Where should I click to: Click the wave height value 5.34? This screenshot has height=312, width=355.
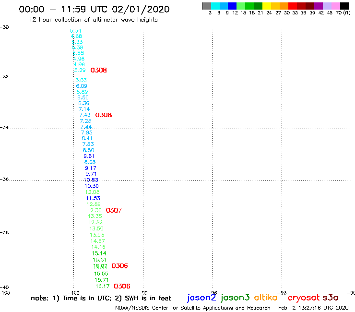(x=76, y=31)
